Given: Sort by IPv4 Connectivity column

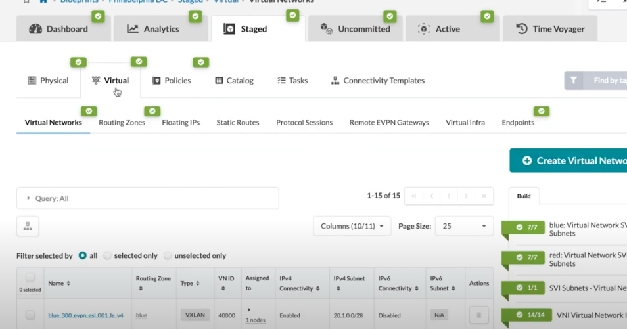Looking at the screenshot, I should 300,283.
